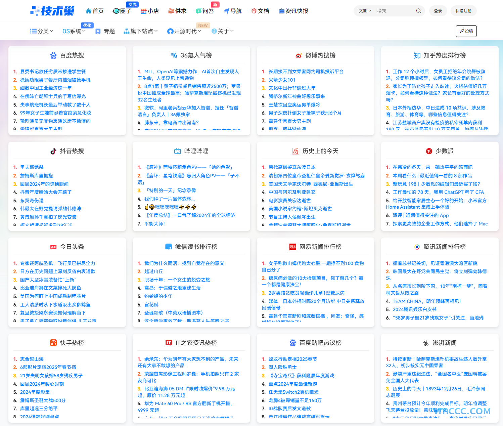Open the 文档 navigation item

263,11
